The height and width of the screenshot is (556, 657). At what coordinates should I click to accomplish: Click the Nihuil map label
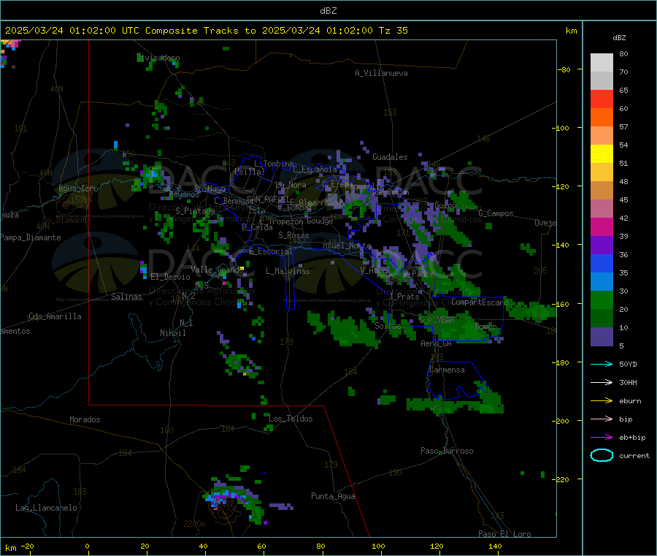[172, 333]
